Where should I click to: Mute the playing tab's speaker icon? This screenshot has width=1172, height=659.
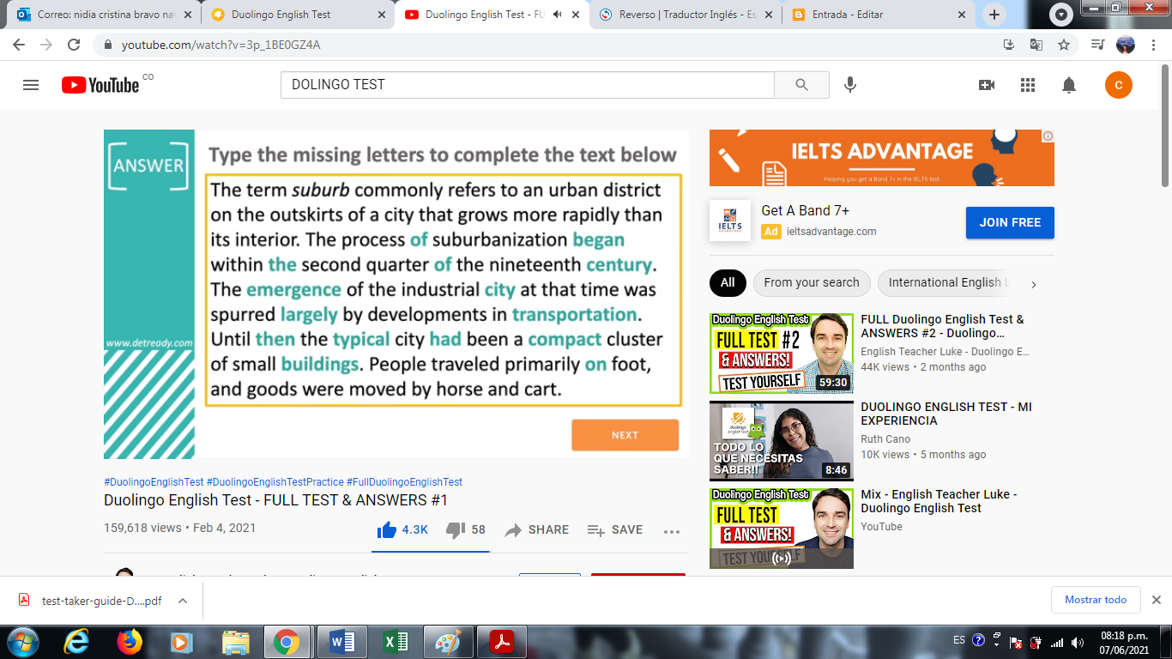pyautogui.click(x=558, y=15)
